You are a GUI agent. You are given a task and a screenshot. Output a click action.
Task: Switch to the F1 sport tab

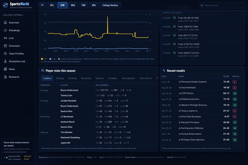pyautogui.click(x=42, y=5)
